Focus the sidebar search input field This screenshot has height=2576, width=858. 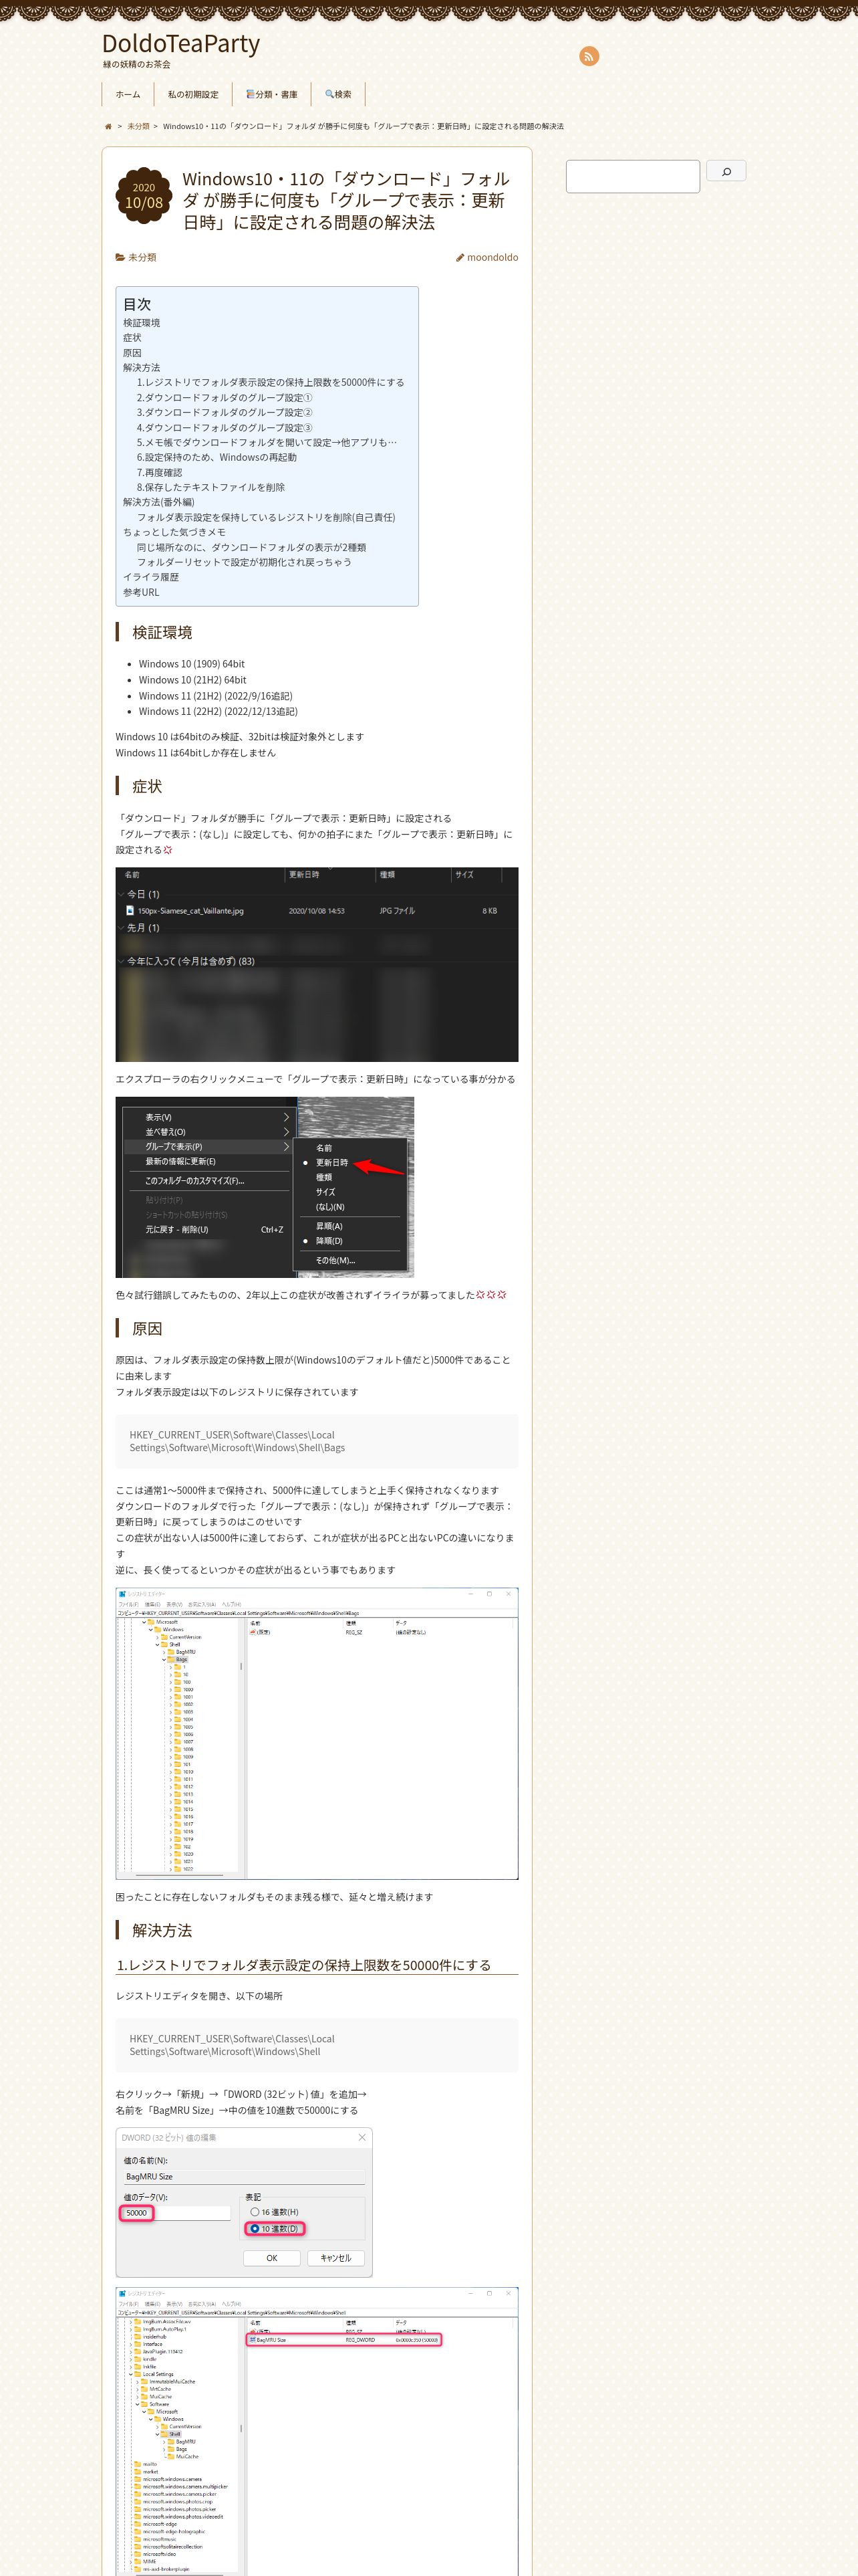coord(632,176)
